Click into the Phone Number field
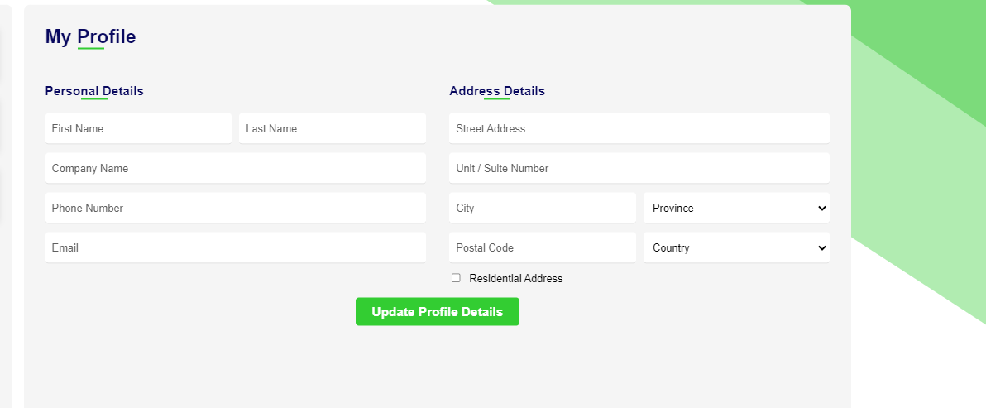Image resolution: width=986 pixels, height=408 pixels. click(x=236, y=208)
